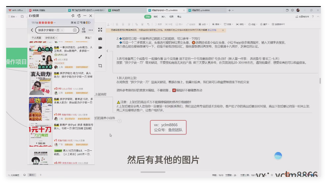This screenshot has width=327, height=183.
Task: Collapse the ribbon with the up chevron
Action: (318, 17)
